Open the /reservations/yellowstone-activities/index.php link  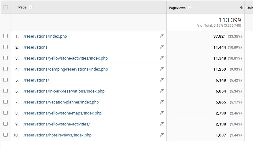[65, 58]
